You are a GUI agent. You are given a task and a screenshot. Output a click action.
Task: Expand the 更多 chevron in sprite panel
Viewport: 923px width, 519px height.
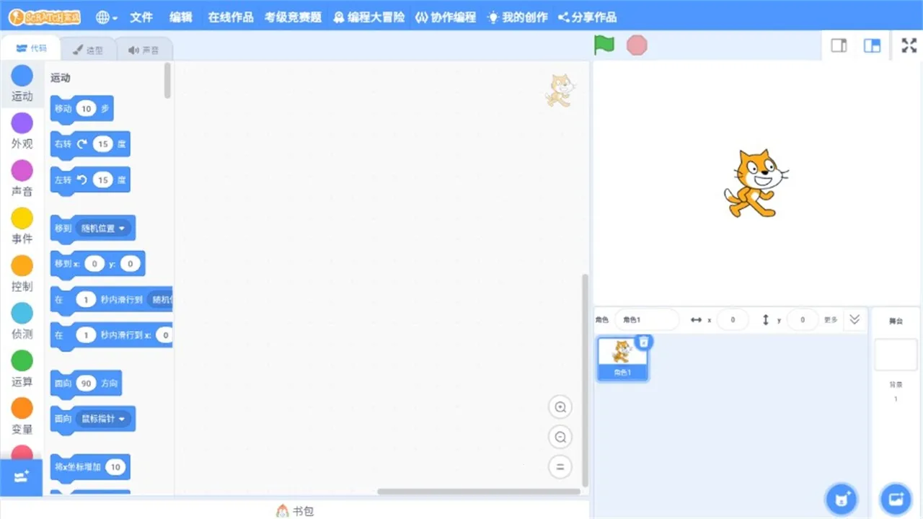[854, 319]
